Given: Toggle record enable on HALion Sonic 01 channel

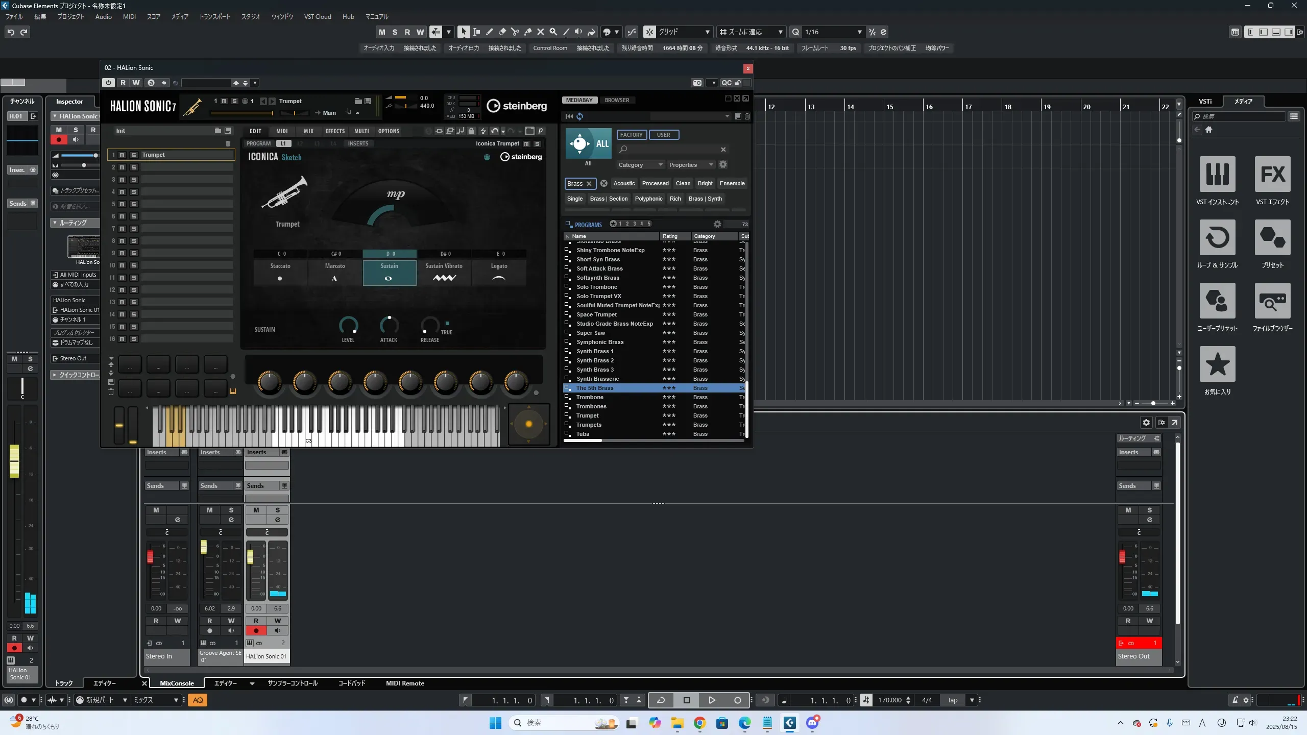Looking at the screenshot, I should click(256, 630).
